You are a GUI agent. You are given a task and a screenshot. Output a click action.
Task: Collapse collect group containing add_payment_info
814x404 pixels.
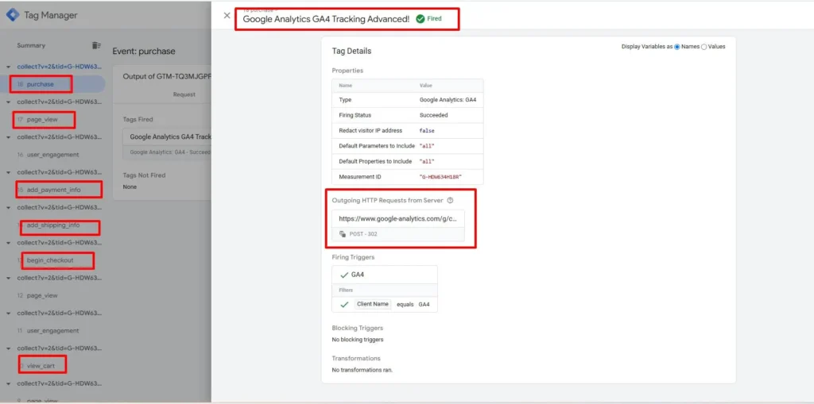tap(8, 172)
